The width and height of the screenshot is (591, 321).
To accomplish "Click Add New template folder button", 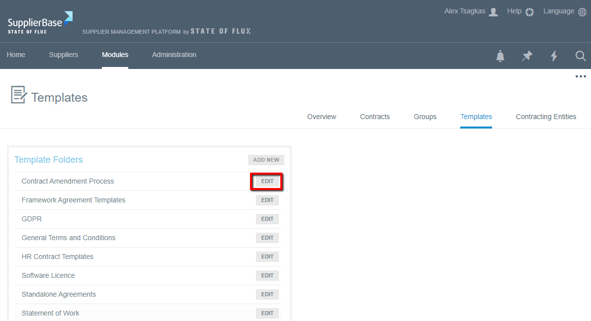I will tap(266, 160).
